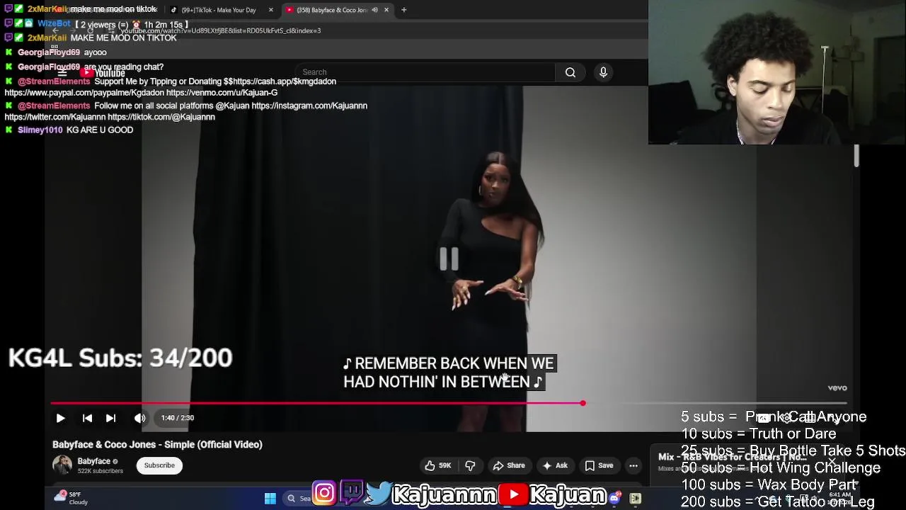Start voice search with the microphone

[x=603, y=72]
